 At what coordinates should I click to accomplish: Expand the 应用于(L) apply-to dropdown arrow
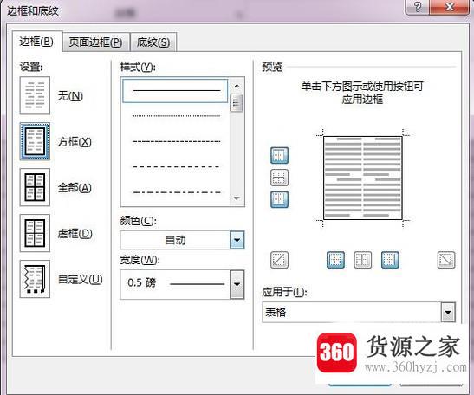click(x=448, y=312)
